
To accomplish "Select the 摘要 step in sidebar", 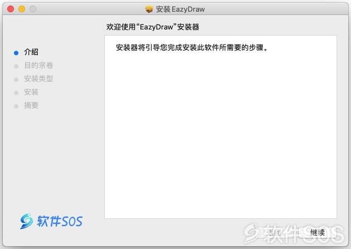I will 31,106.
